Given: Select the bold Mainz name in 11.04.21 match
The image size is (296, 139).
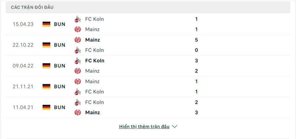Looking at the screenshot, I should point(92,112).
